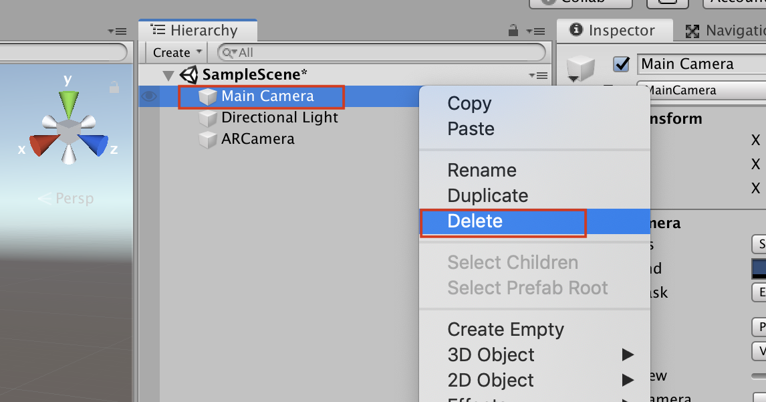The image size is (766, 402).
Task: Open the Create dropdown in Hierarchy
Action: (x=175, y=52)
